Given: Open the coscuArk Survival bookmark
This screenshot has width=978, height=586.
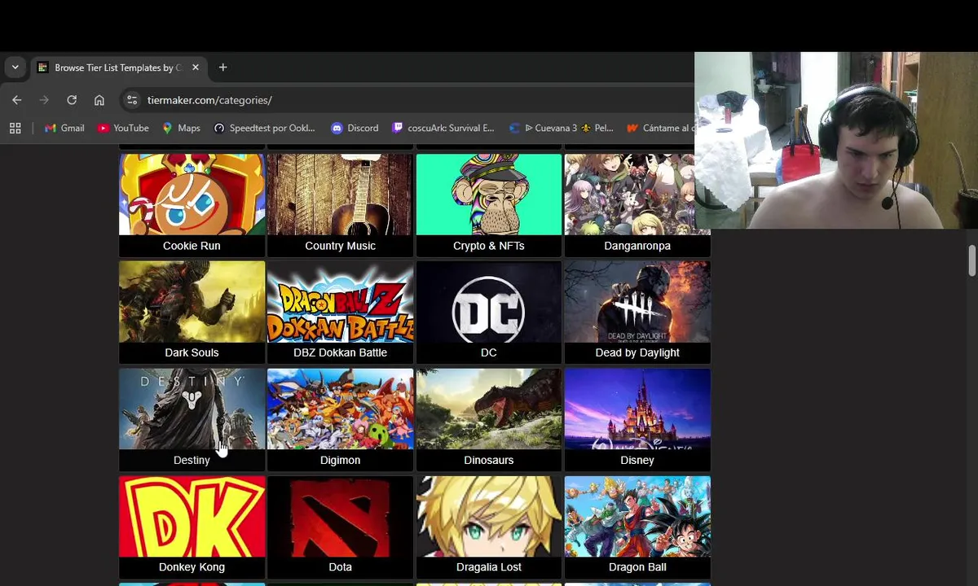Looking at the screenshot, I should 443,128.
